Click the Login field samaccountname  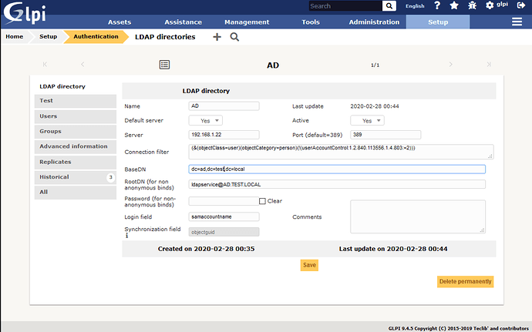point(224,216)
